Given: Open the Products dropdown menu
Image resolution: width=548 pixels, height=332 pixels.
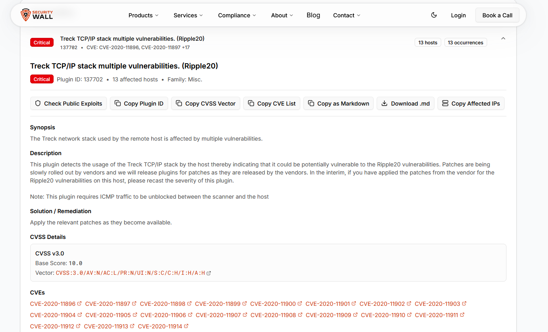Looking at the screenshot, I should [143, 15].
